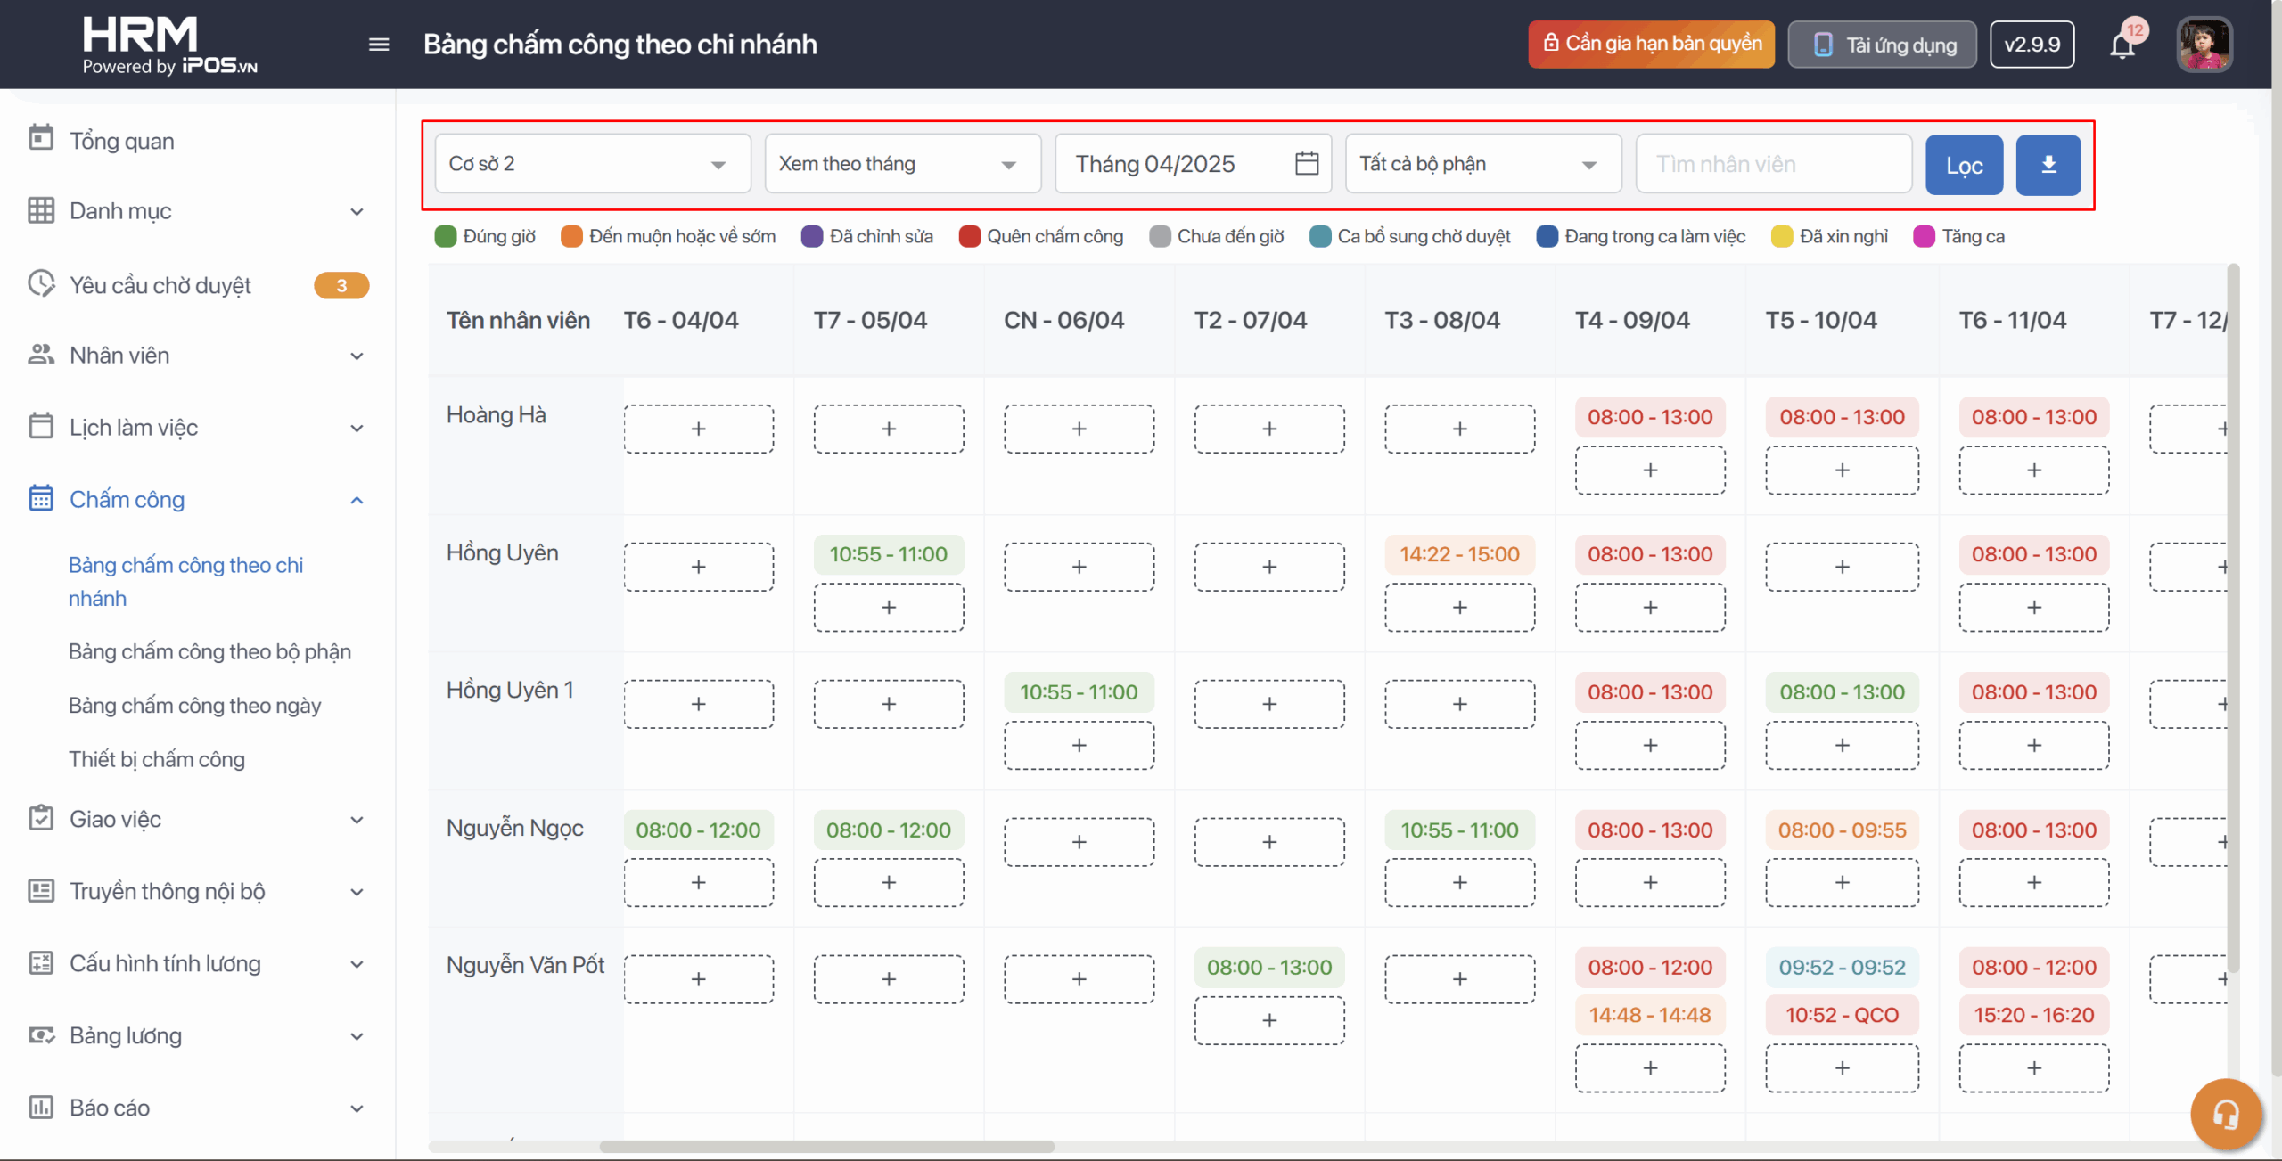The width and height of the screenshot is (2282, 1161).
Task: Open Thiết bị chấm công menu item
Action: [x=157, y=759]
